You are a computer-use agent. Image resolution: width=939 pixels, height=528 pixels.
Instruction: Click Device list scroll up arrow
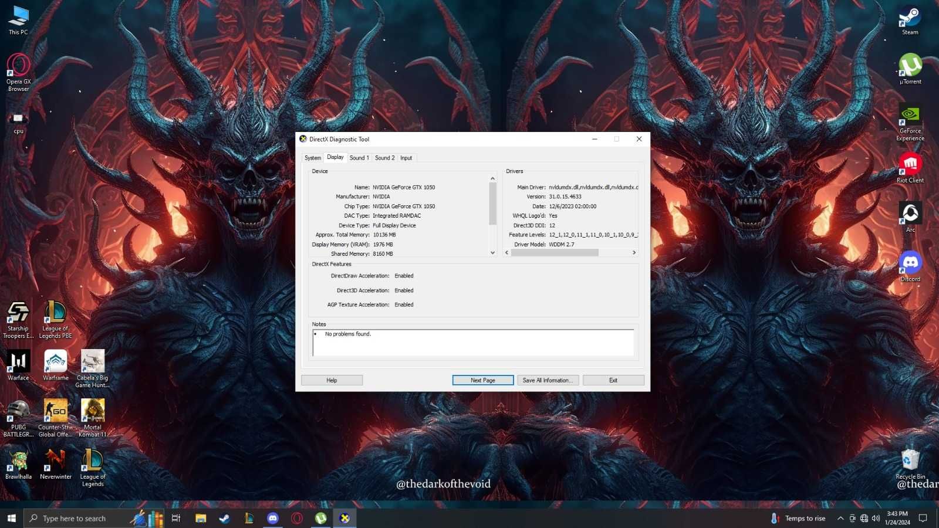492,178
